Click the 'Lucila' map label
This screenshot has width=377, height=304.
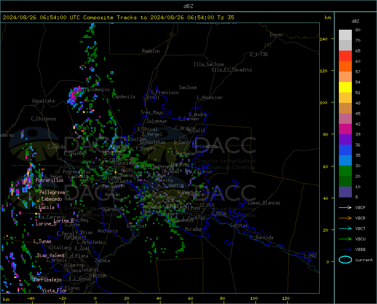(46, 207)
